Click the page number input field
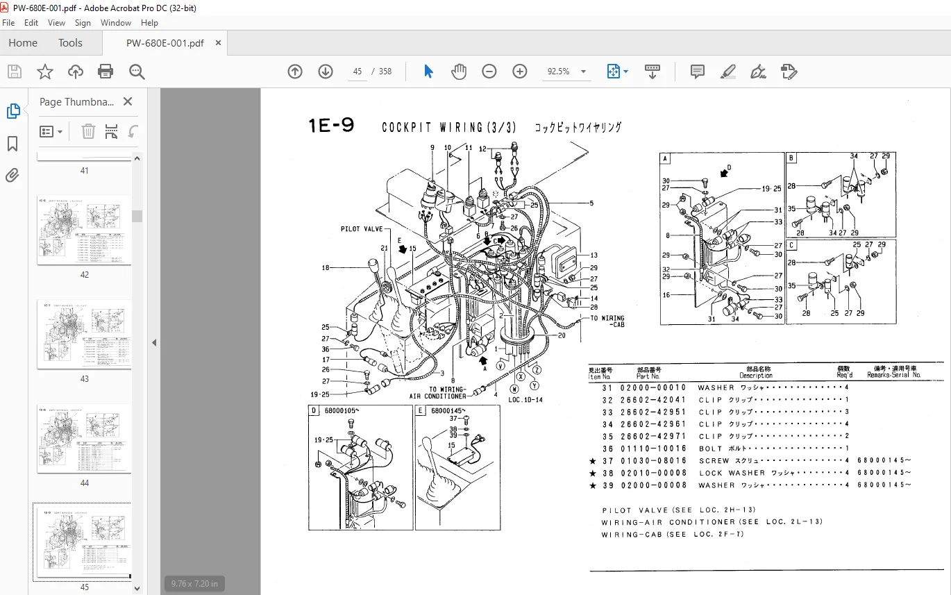This screenshot has height=595, width=951. pos(357,72)
